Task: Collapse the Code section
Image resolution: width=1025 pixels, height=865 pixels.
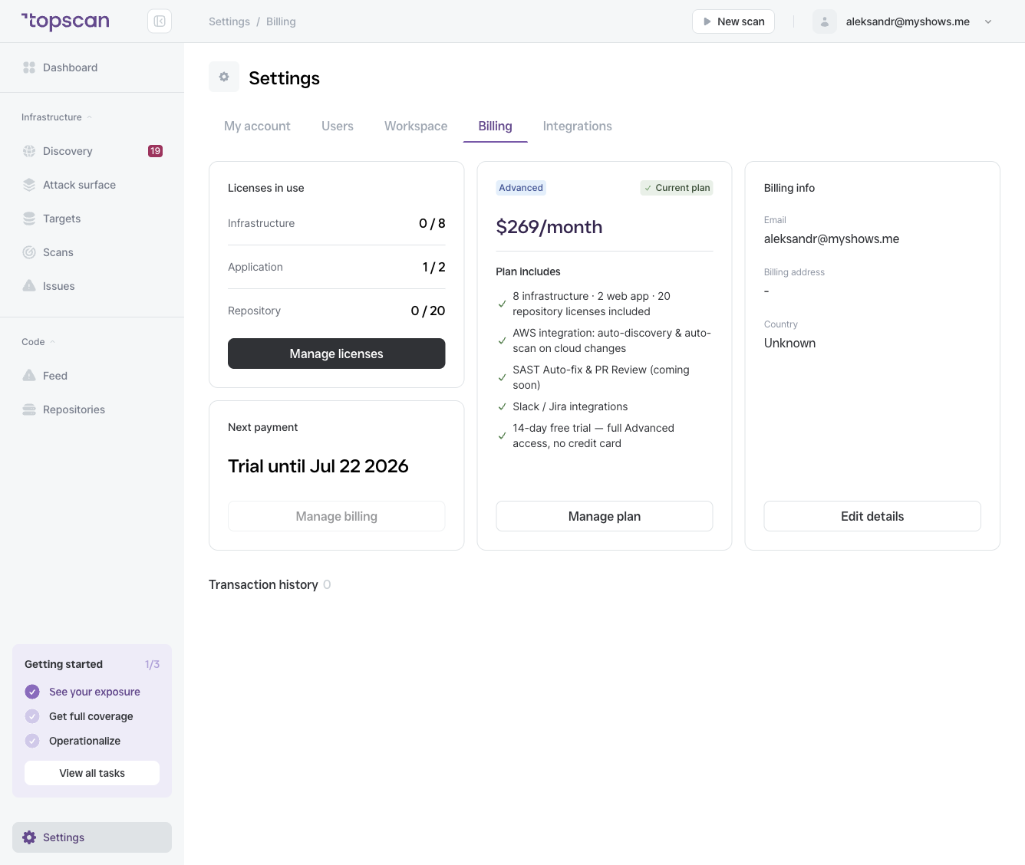Action: tap(38, 342)
